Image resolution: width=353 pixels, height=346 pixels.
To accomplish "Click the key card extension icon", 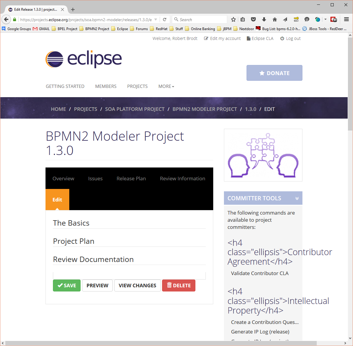I will [296, 20].
